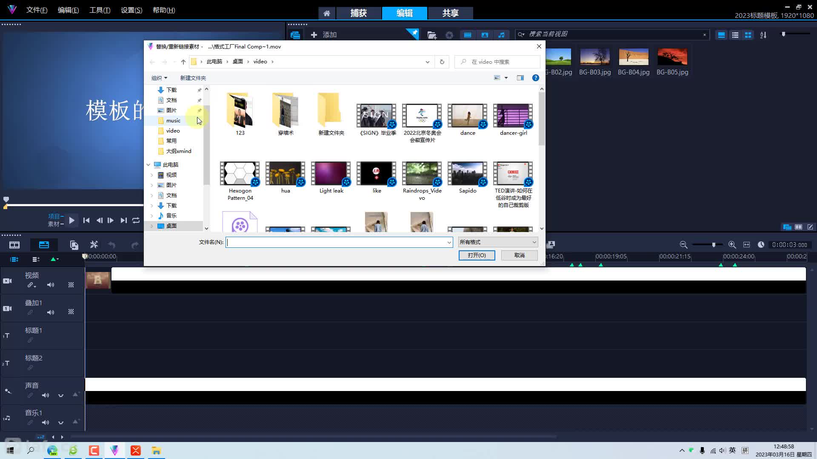
Task: Zoom out the timeline
Action: pyautogui.click(x=683, y=244)
